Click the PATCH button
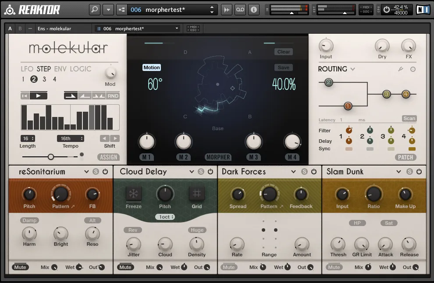Screen dimensions: 434x283 (406, 157)
